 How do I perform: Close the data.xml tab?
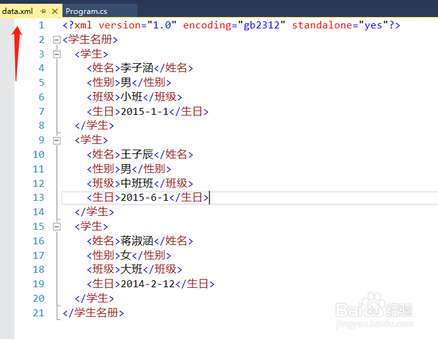[55, 11]
